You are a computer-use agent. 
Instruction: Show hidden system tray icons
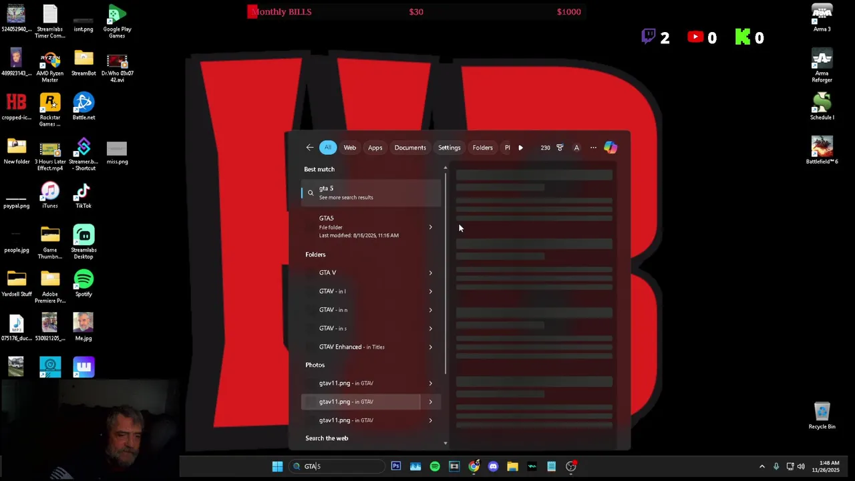pyautogui.click(x=761, y=466)
